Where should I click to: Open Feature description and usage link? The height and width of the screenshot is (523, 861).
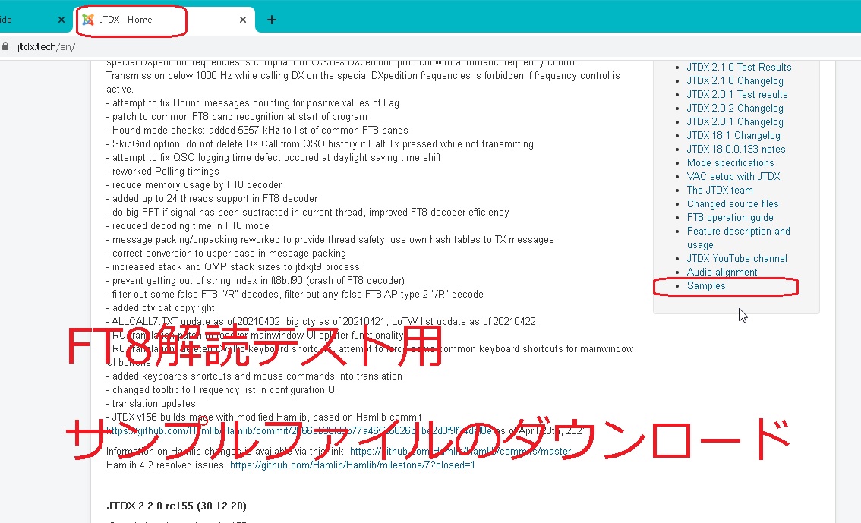tap(738, 238)
